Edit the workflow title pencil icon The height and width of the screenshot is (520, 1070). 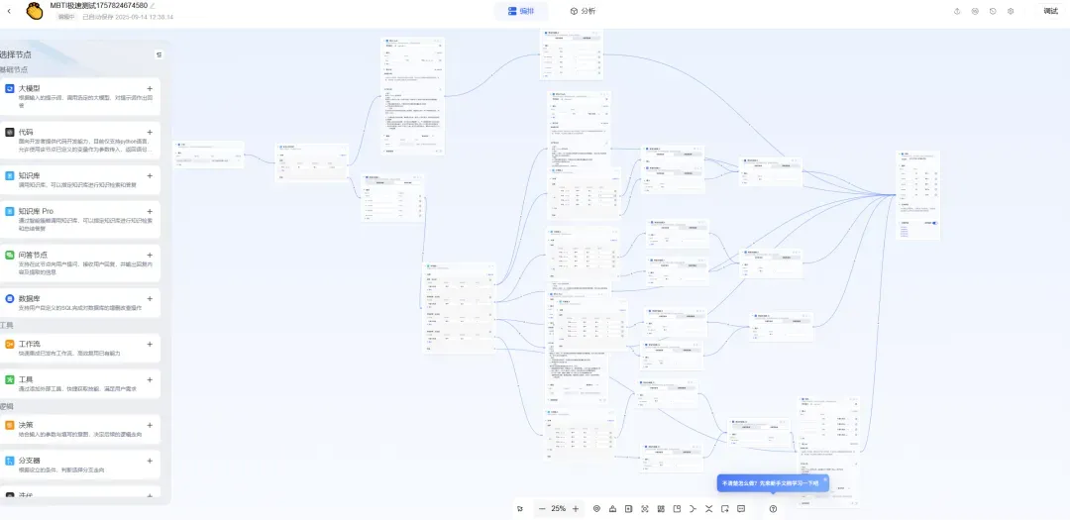click(153, 6)
